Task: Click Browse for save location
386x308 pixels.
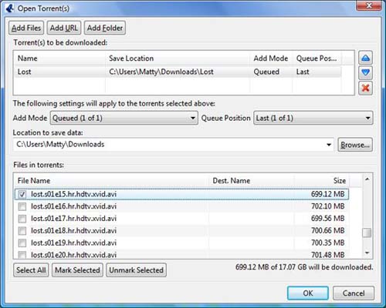Action: (x=355, y=145)
